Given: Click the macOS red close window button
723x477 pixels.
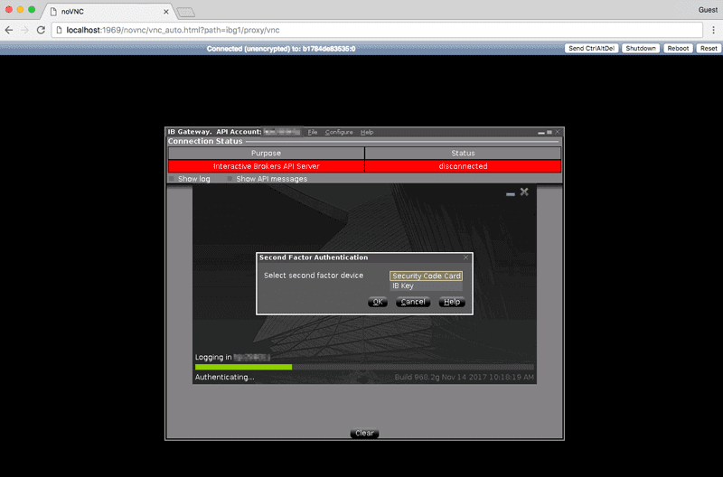Looking at the screenshot, I should (9, 9).
